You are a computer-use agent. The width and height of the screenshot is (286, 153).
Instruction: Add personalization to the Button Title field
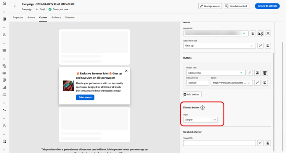(x=257, y=73)
